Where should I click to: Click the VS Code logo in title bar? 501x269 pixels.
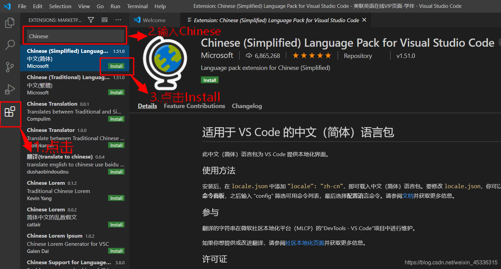7,6
